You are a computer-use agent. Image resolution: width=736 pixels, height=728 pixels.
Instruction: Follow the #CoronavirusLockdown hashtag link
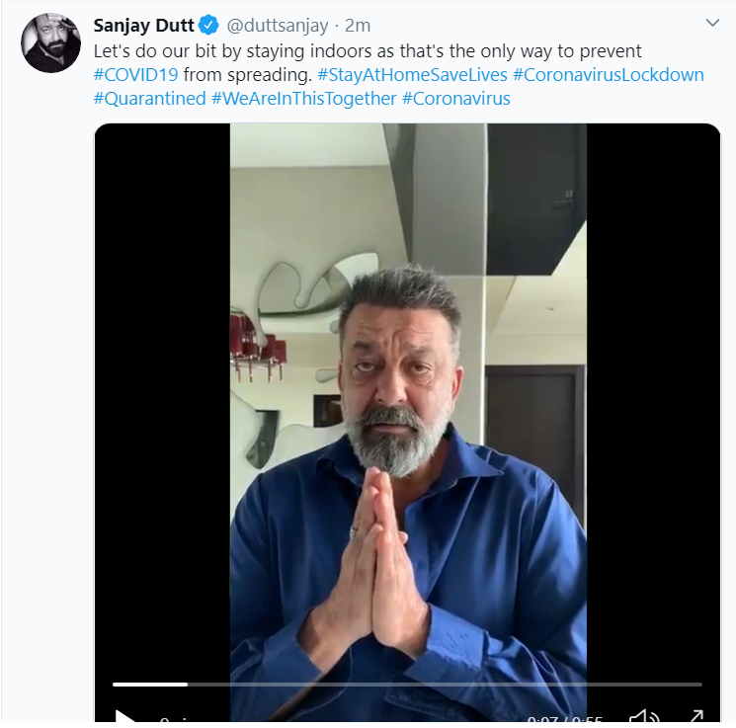(x=609, y=74)
